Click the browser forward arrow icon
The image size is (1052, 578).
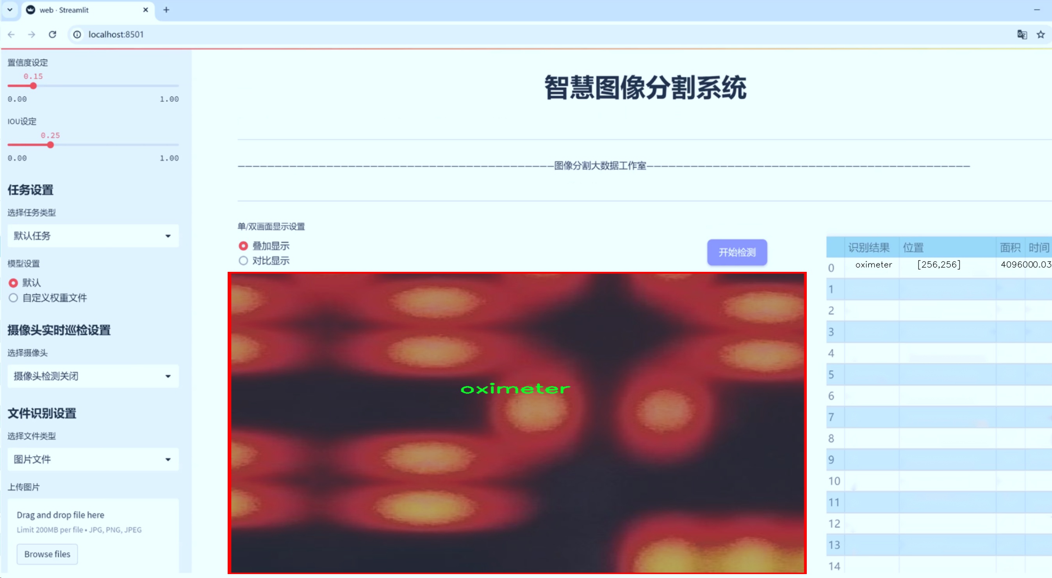tap(32, 34)
